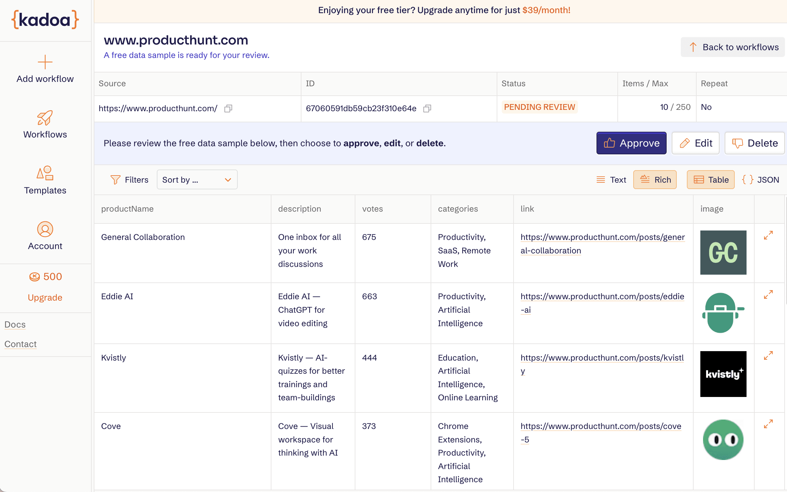Expand the Eddie AI row
787x492 pixels.
coord(768,295)
